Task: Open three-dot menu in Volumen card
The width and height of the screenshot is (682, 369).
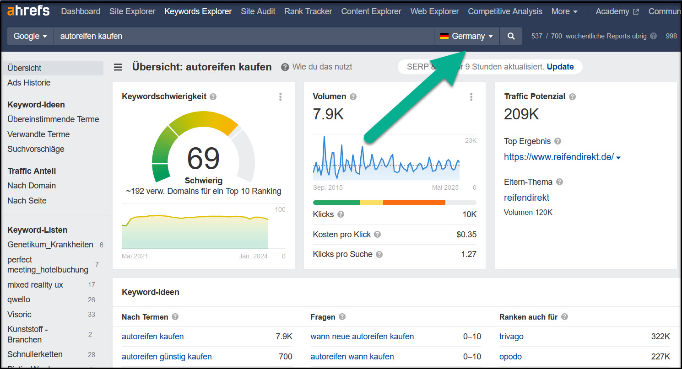Action: pos(471,97)
